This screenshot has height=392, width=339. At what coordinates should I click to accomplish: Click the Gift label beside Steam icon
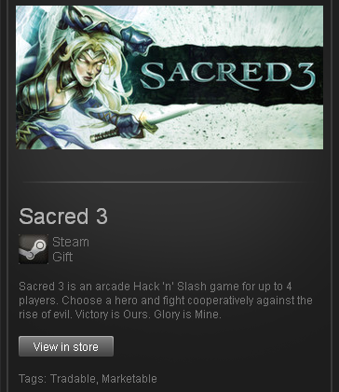[x=62, y=257]
